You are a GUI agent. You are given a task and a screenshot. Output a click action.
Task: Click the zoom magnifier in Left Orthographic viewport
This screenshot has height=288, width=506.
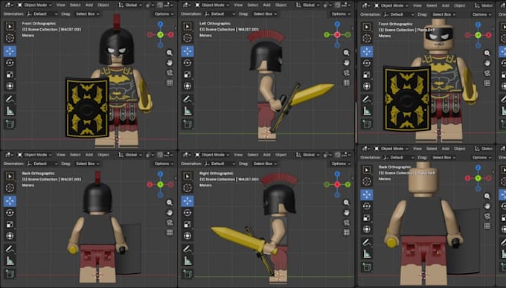[x=346, y=53]
